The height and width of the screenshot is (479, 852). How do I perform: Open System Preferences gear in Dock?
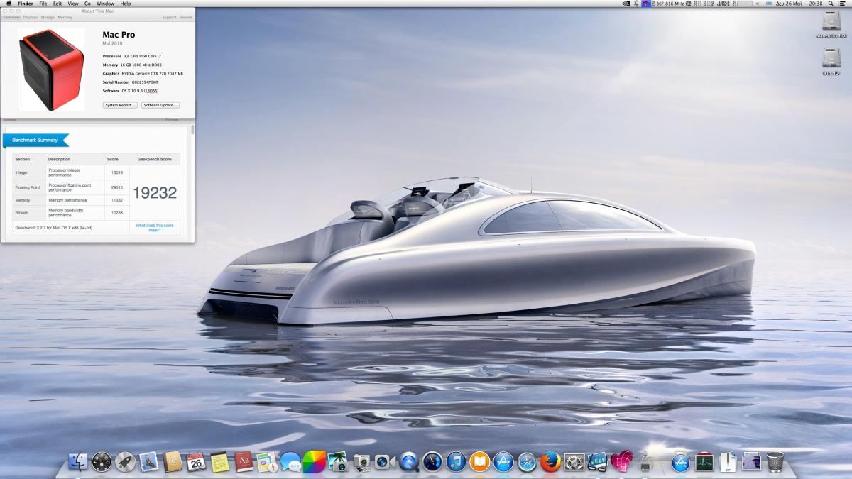[574, 462]
